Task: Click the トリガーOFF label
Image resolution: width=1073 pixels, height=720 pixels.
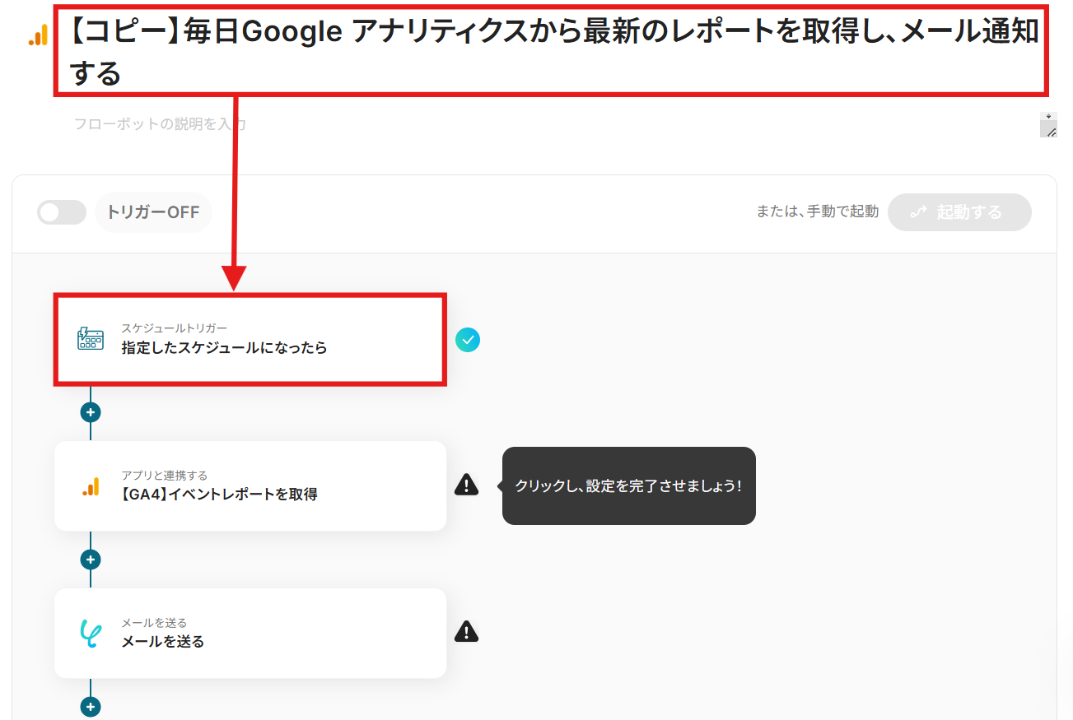Action: pos(153,212)
